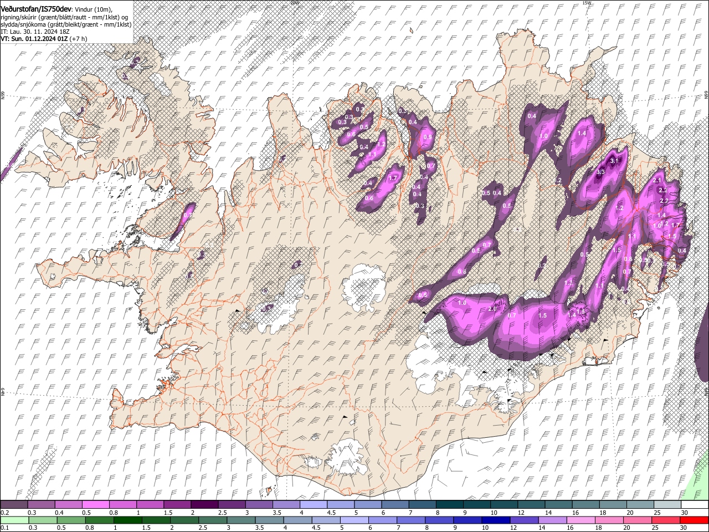This screenshot has height=532, width=709.
Task: Choose the rain scale swatch between 0.8 and 1
Action: click(99, 520)
